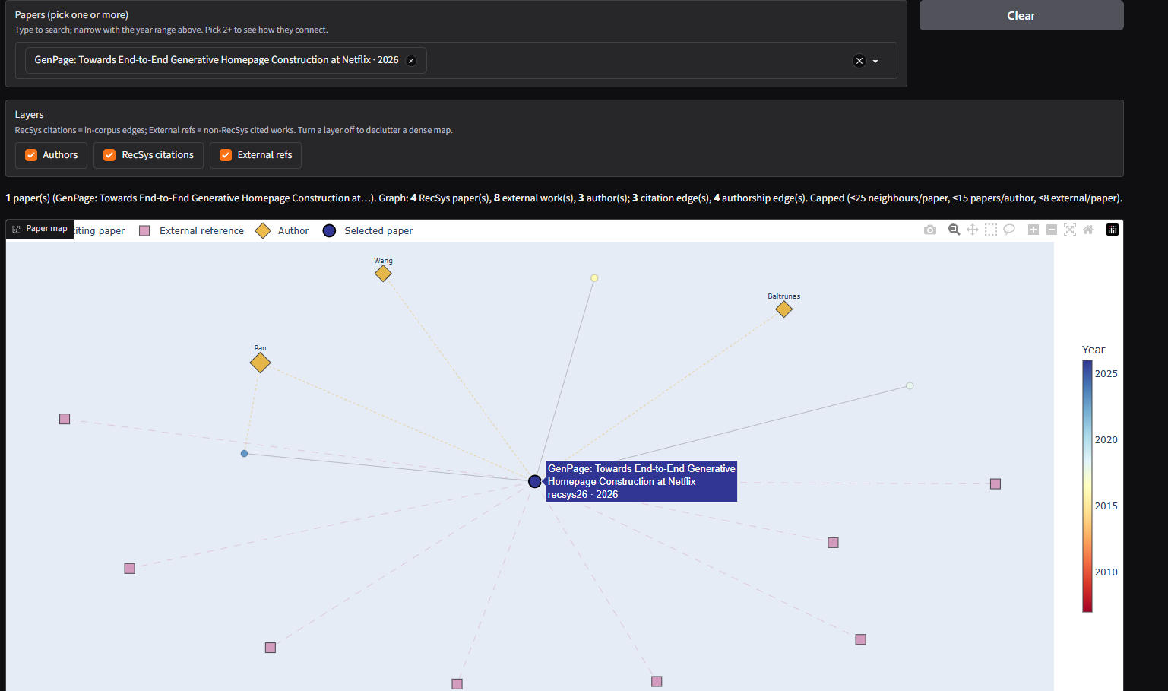Select the Pan tool crossed arrows icon
The width and height of the screenshot is (1168, 691).
pyautogui.click(x=973, y=230)
